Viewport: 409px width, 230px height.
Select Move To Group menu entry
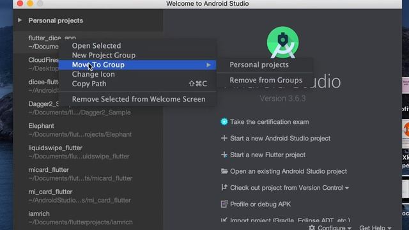tap(137, 65)
